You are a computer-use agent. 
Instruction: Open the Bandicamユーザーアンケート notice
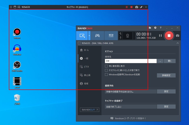[128, 118]
